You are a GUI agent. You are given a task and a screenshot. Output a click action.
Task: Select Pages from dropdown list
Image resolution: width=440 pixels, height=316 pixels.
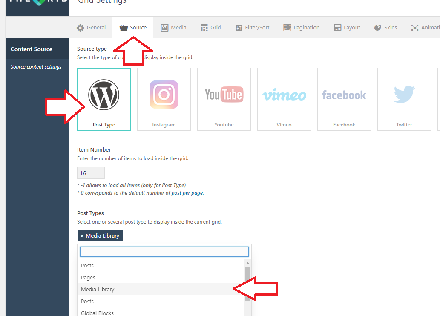coord(88,277)
